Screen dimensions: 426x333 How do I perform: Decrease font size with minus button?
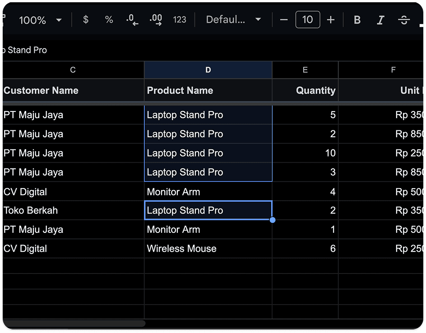pos(284,19)
